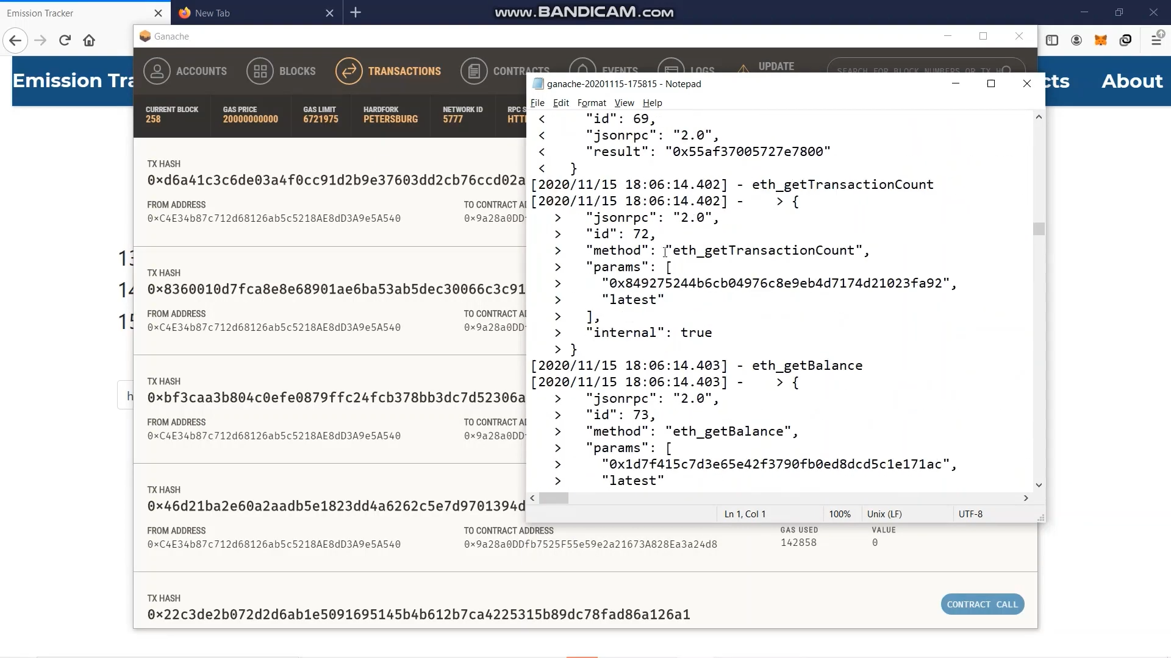The image size is (1171, 658).
Task: Open the Firefox hamburger menu
Action: click(x=1156, y=40)
